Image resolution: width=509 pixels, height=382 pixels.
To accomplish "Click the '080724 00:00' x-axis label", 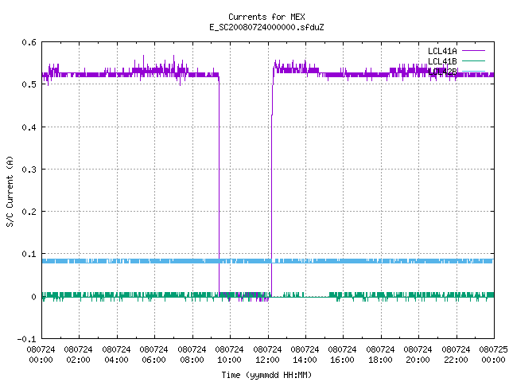I will click(41, 355).
